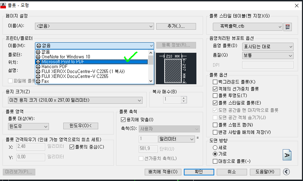Open the plot style table editor icon
Image resolution: width=303 pixels, height=181 pixels.
288,27
